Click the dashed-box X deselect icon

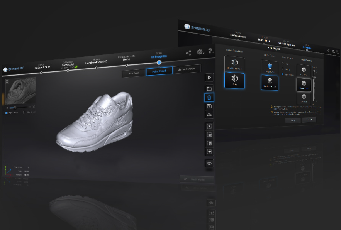209,126
